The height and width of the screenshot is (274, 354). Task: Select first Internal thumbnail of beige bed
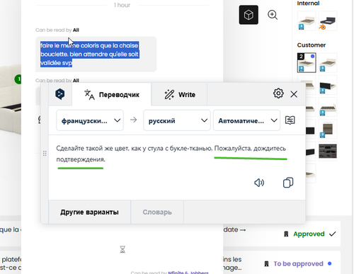[307, 21]
